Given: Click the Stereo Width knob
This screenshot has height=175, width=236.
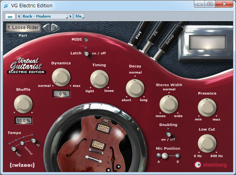Looking at the screenshot, I should click(169, 104).
